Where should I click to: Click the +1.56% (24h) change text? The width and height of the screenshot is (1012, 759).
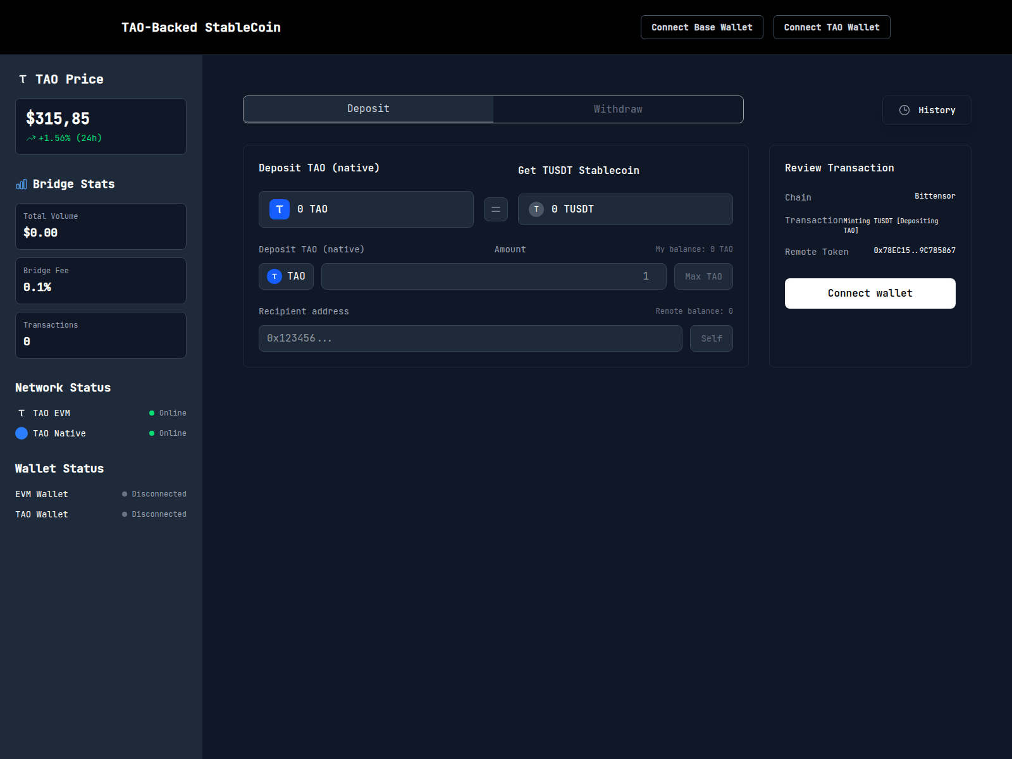(70, 138)
